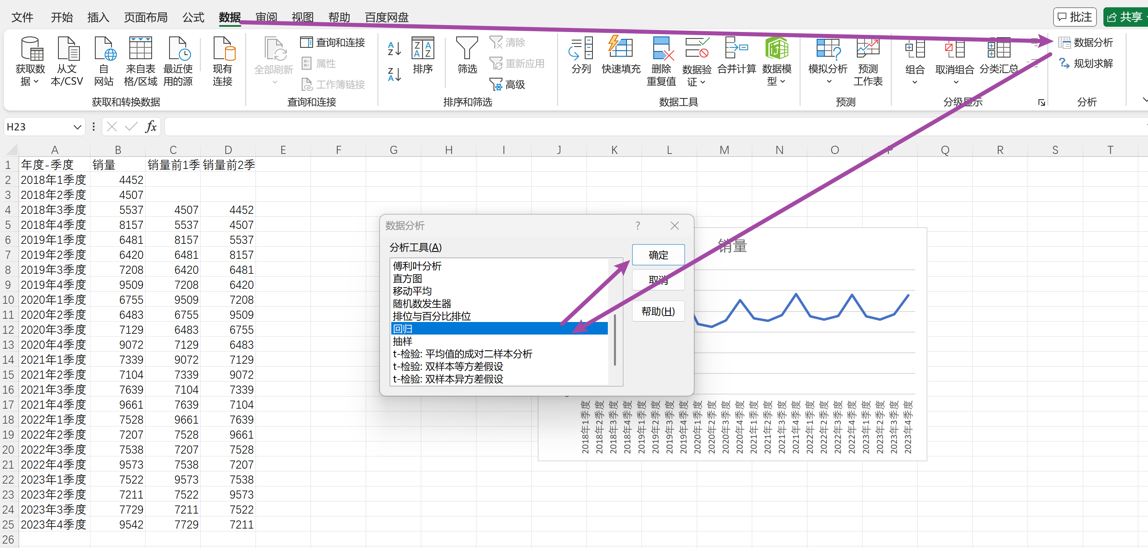
Task: Open Solver (规划求解) tool
Action: tap(1085, 64)
